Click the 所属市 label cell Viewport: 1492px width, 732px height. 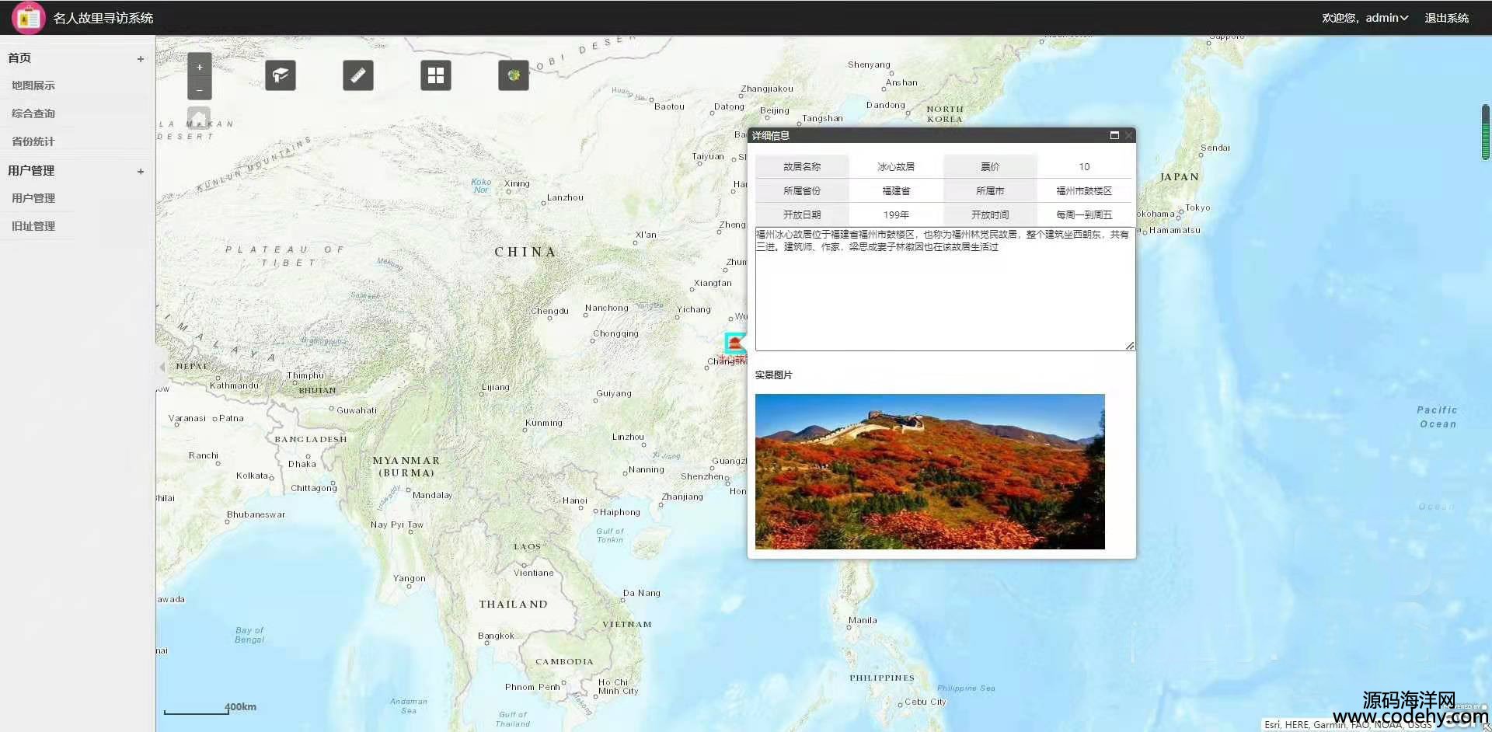click(990, 190)
